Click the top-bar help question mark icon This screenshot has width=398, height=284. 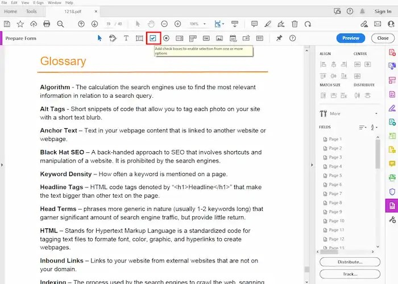pos(350,11)
